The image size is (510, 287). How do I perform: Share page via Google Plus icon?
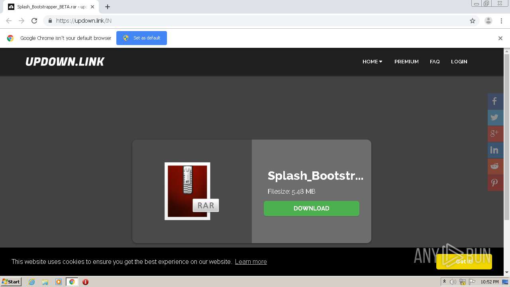point(495,134)
